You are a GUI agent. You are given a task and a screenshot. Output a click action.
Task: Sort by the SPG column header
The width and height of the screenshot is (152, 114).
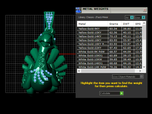coord(138,24)
